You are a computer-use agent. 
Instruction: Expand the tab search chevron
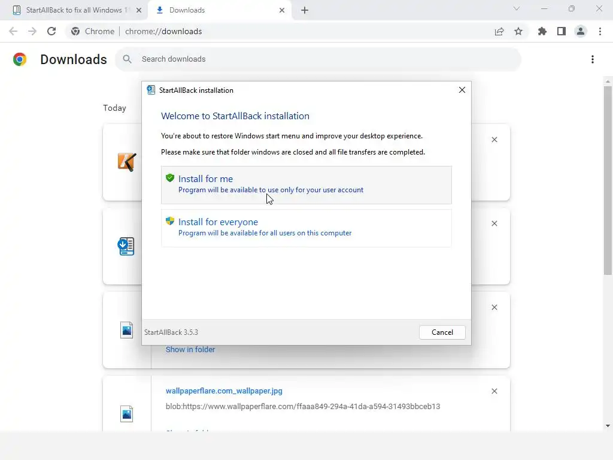tap(517, 9)
